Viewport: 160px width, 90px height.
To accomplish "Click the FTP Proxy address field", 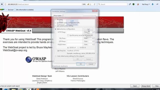I will coord(74,41).
